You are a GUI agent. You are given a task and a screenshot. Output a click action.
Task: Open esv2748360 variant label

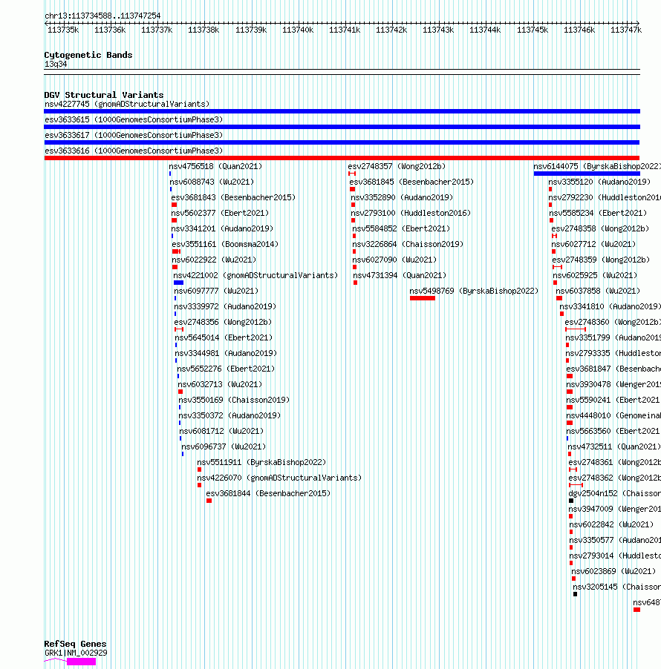point(613,322)
